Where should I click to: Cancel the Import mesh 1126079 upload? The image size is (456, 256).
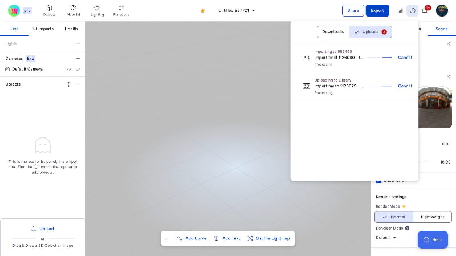coord(405,86)
